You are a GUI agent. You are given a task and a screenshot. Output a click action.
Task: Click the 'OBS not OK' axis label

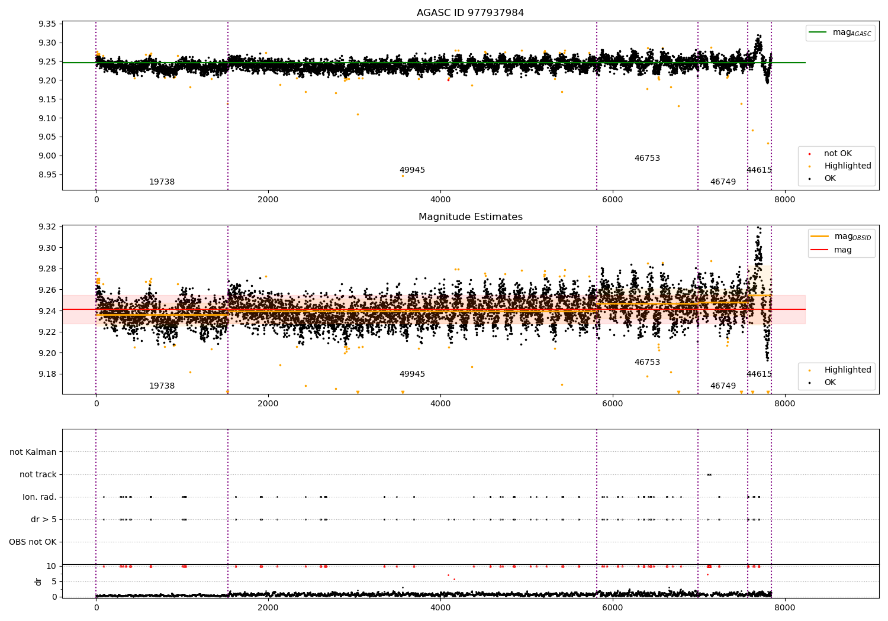point(33,542)
